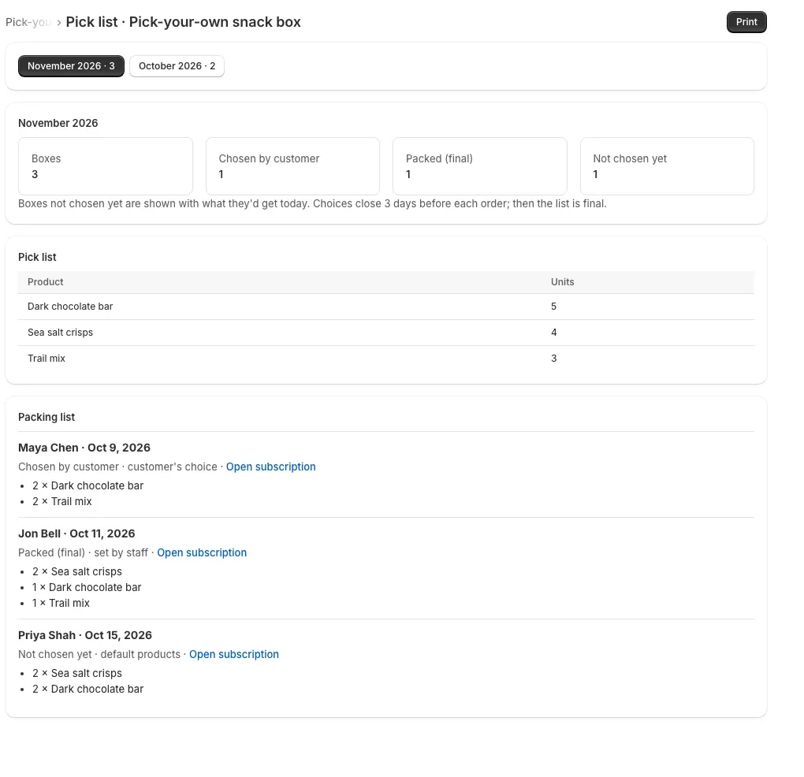Image resolution: width=804 pixels, height=777 pixels.
Task: Select the Trail mix row
Action: pyautogui.click(x=386, y=359)
